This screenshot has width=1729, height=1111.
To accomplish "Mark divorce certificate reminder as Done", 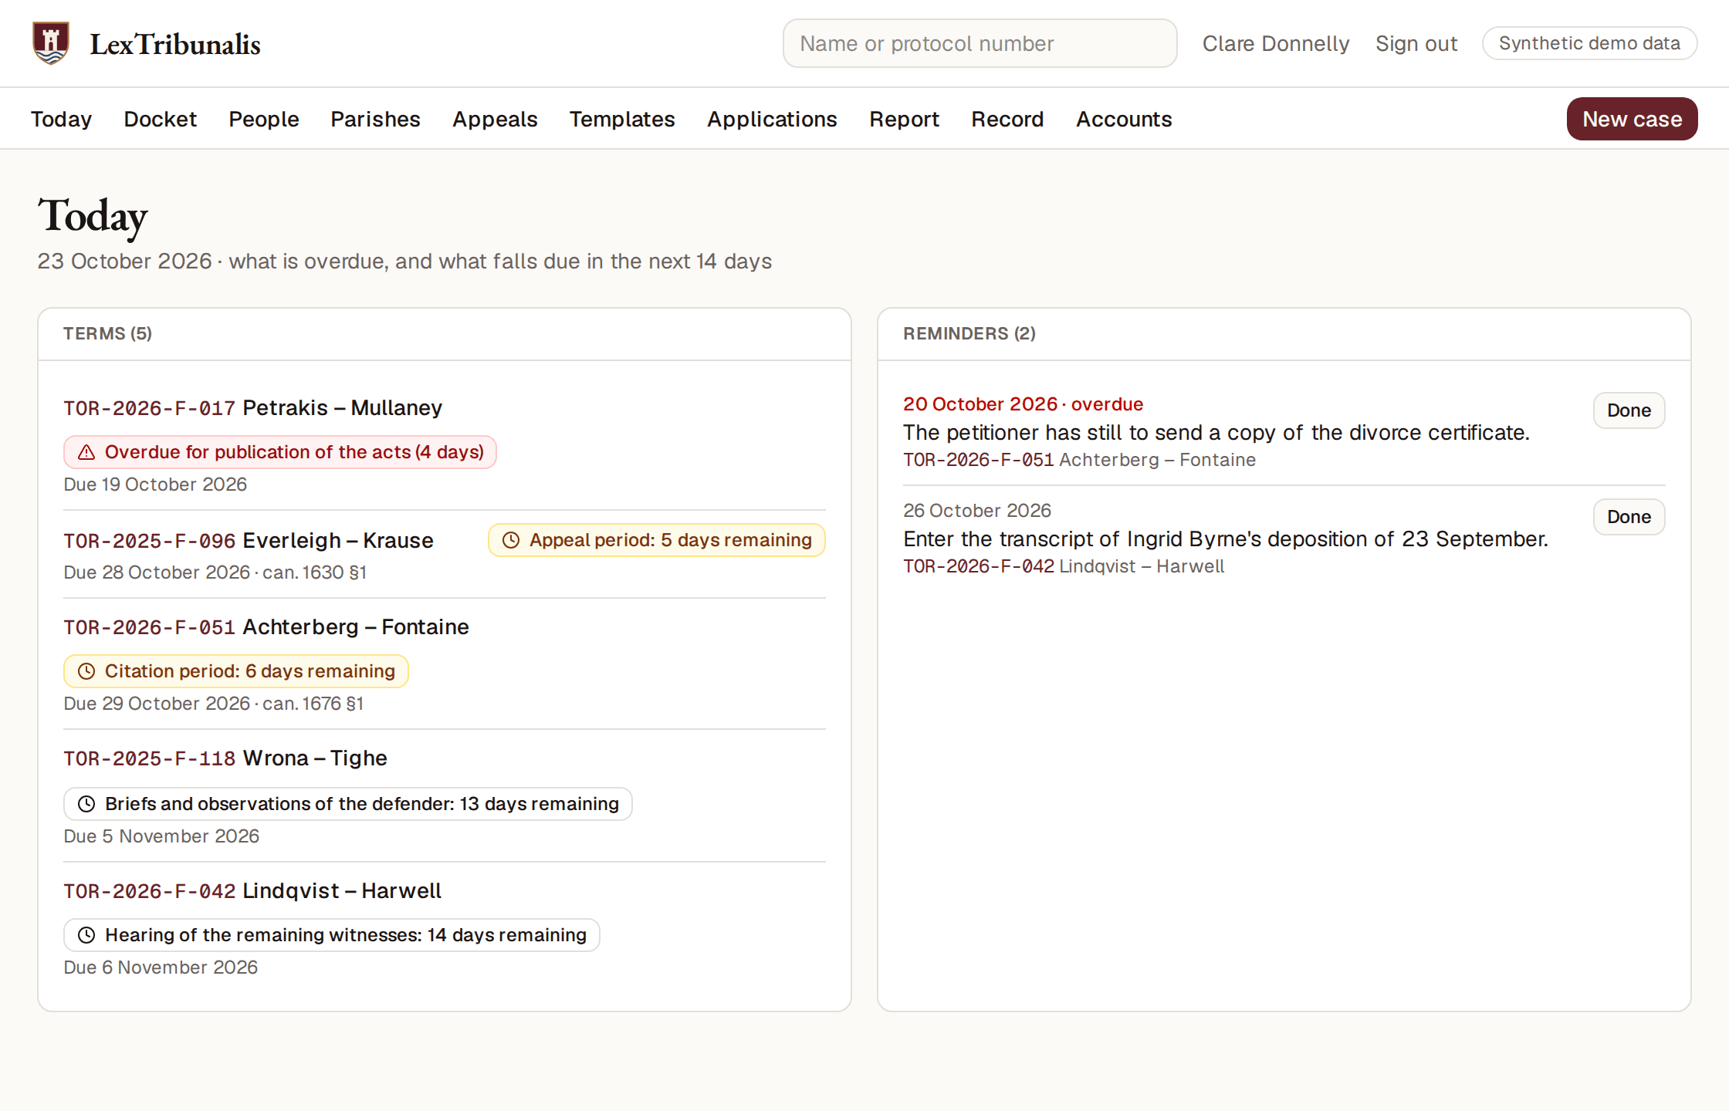I will point(1629,410).
